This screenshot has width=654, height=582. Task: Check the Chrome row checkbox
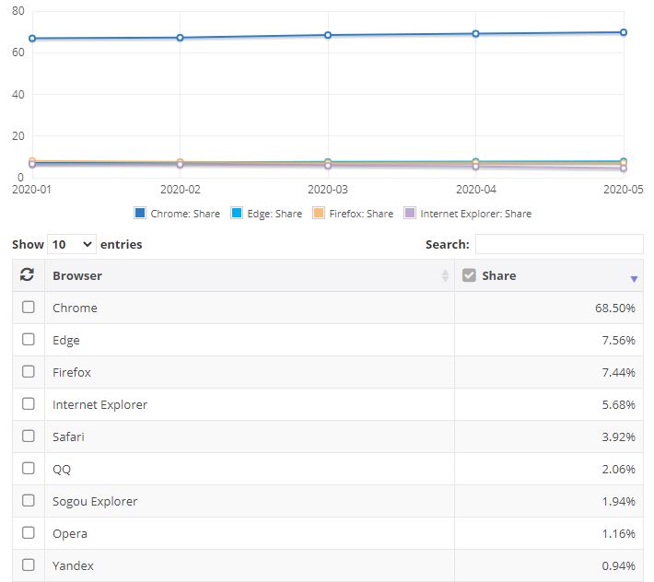[29, 308]
